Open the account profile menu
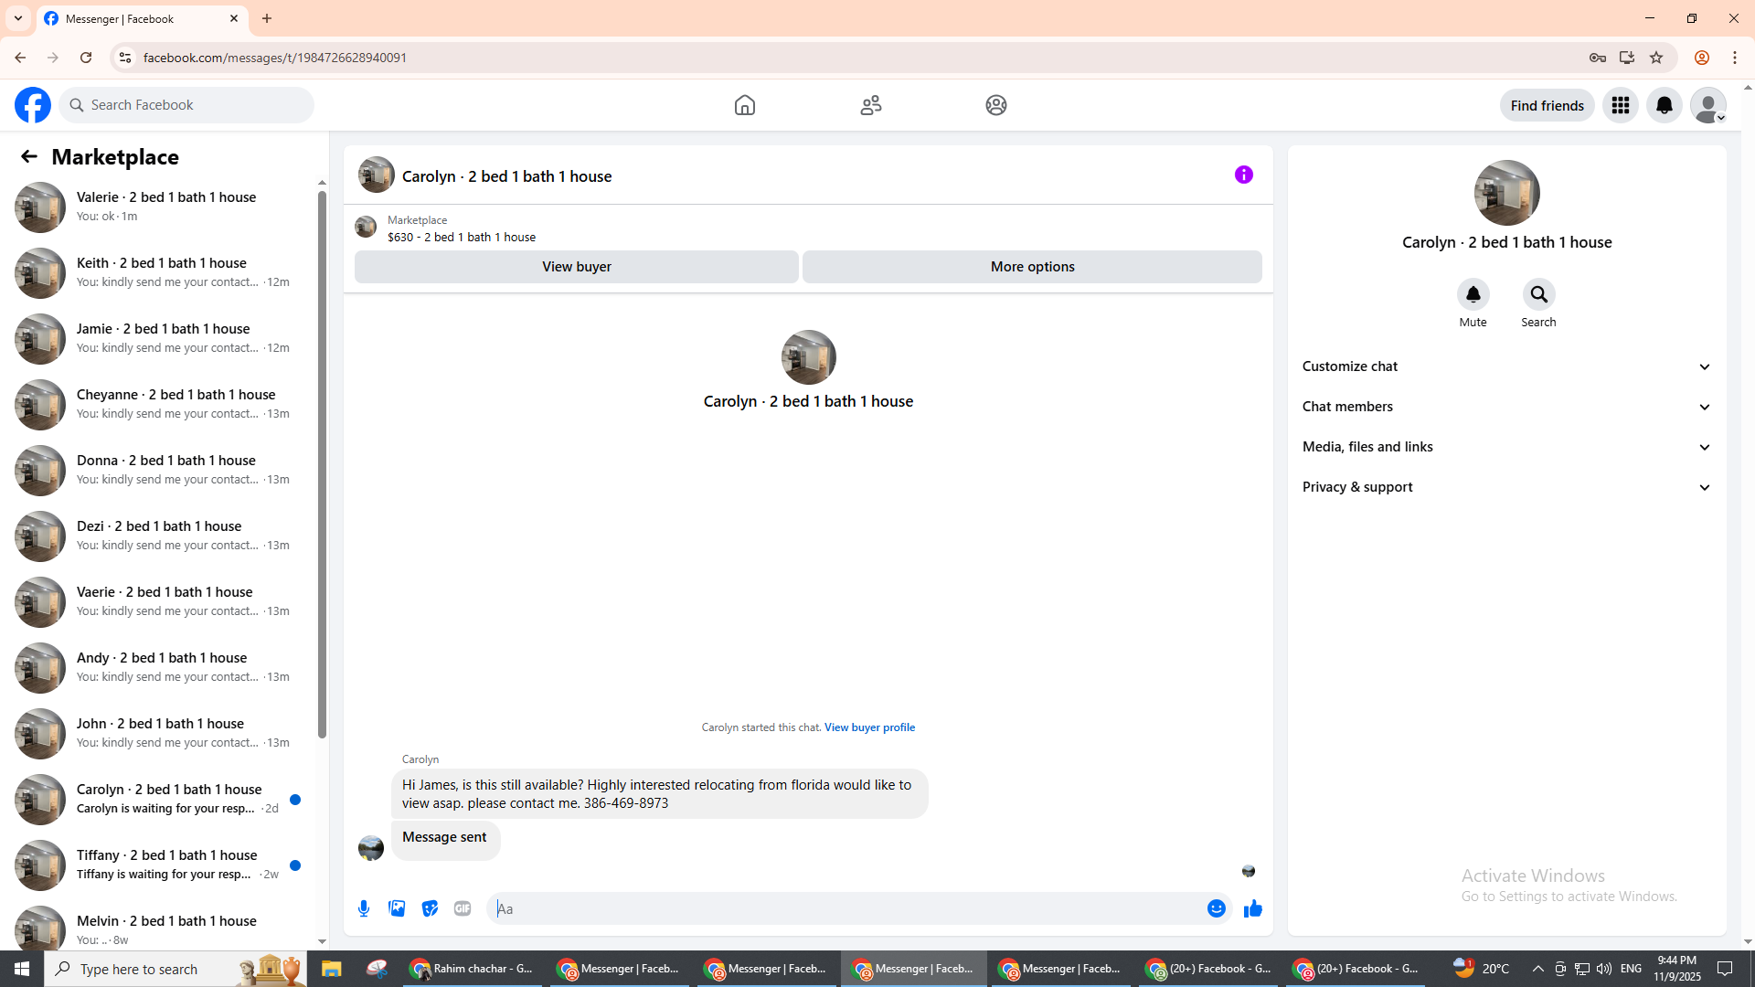 (x=1708, y=105)
